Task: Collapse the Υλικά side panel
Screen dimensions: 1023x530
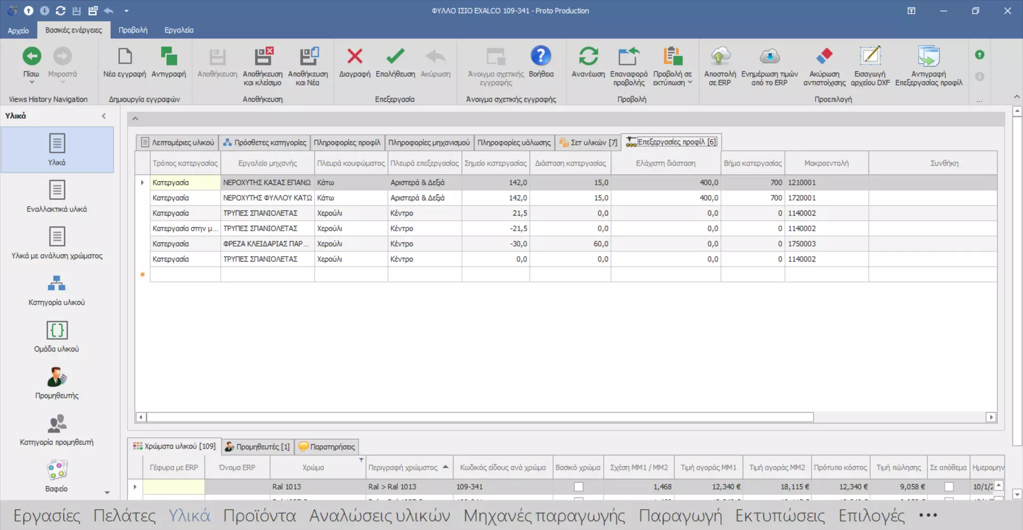Action: (104, 116)
